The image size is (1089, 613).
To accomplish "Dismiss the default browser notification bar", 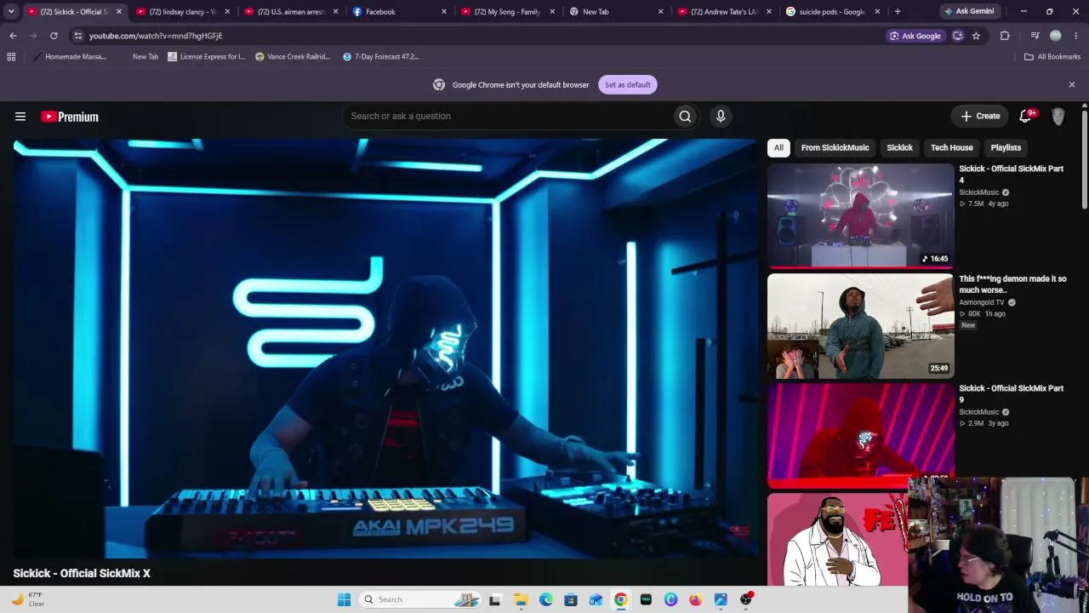I will pyautogui.click(x=1072, y=85).
